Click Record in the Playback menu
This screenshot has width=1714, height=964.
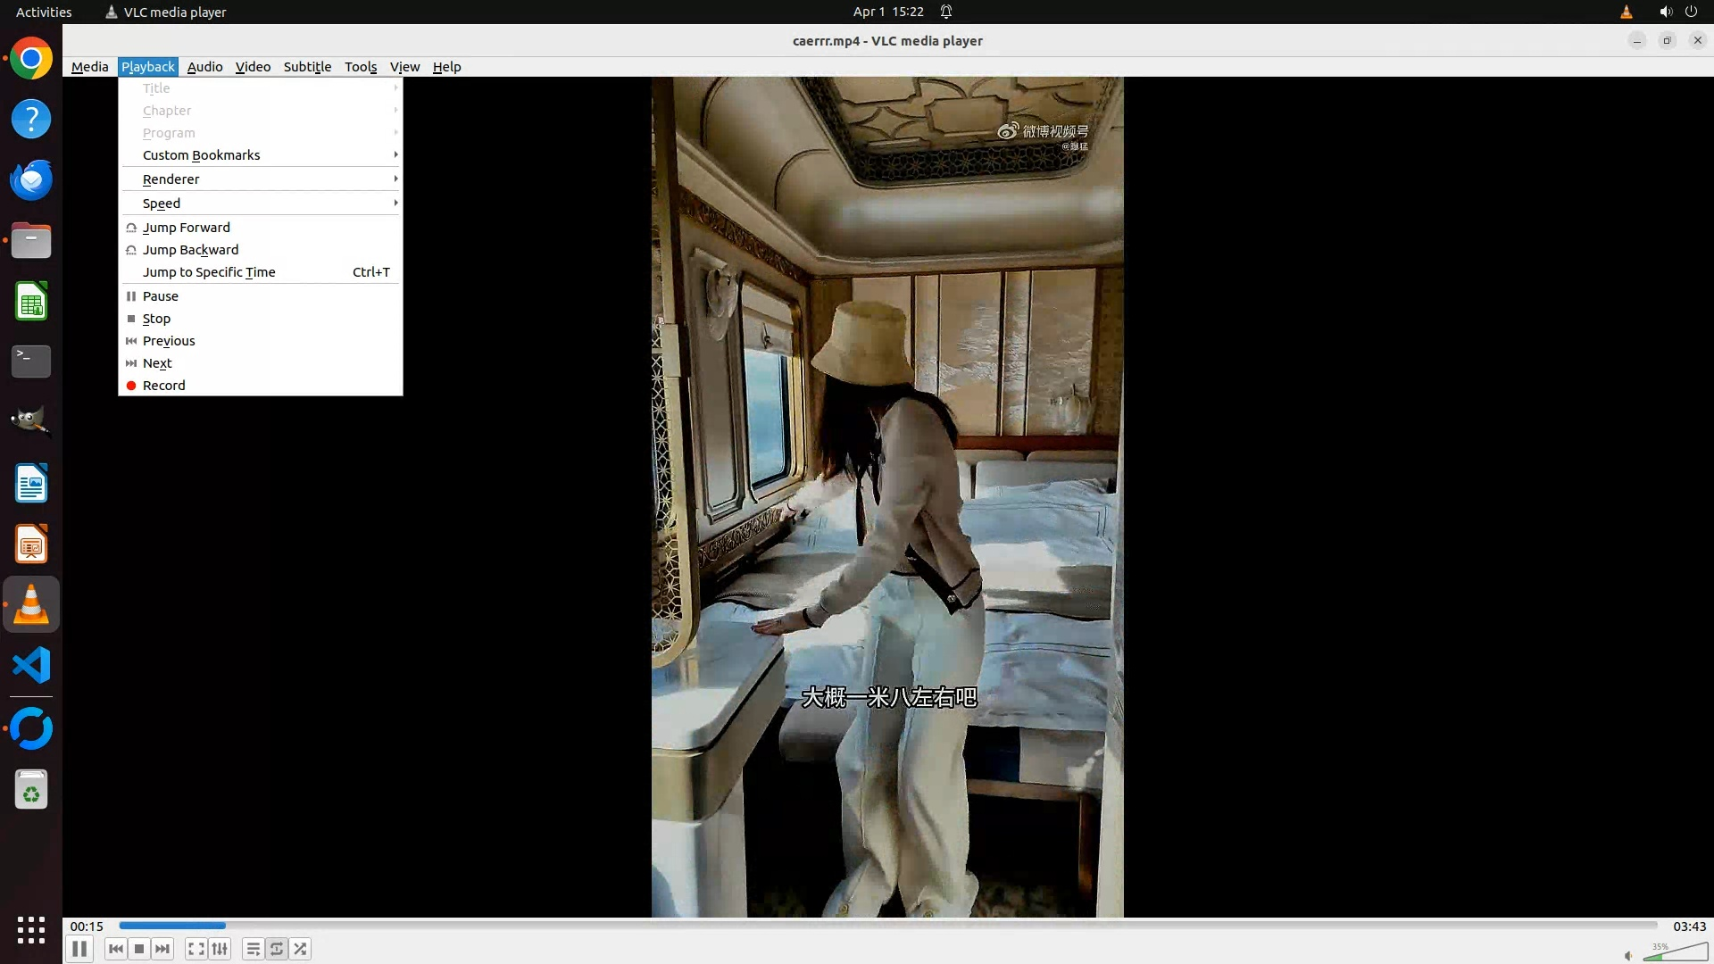pyautogui.click(x=164, y=386)
